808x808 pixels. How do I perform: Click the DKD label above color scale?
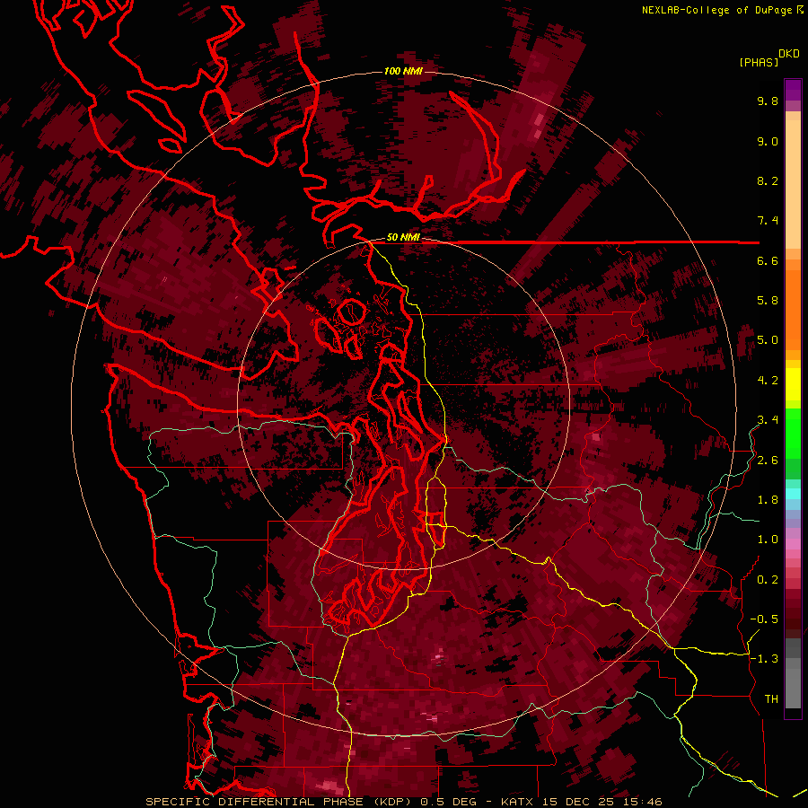(x=789, y=54)
